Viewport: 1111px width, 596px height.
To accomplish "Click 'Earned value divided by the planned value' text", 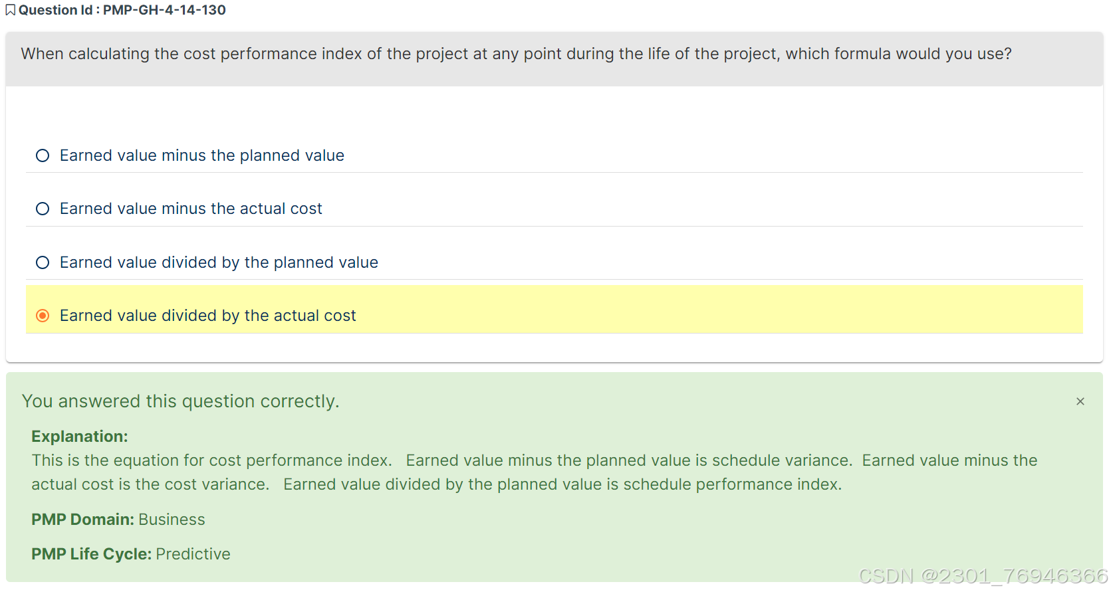I will pos(219,262).
